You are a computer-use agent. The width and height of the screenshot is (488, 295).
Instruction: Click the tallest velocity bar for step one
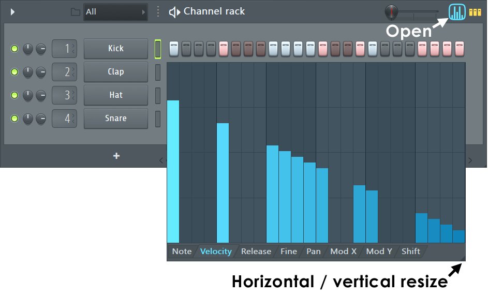[173, 171]
